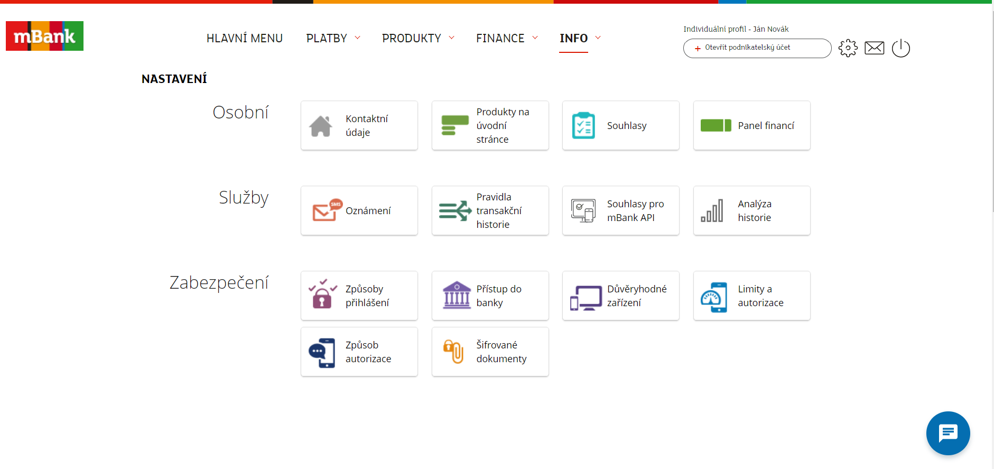
Task: Click the padlock Způsoby přihlášení icon
Action: 322,296
